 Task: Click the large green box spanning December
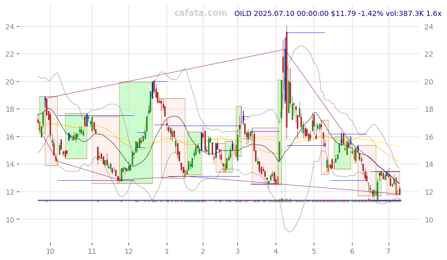click(136, 133)
